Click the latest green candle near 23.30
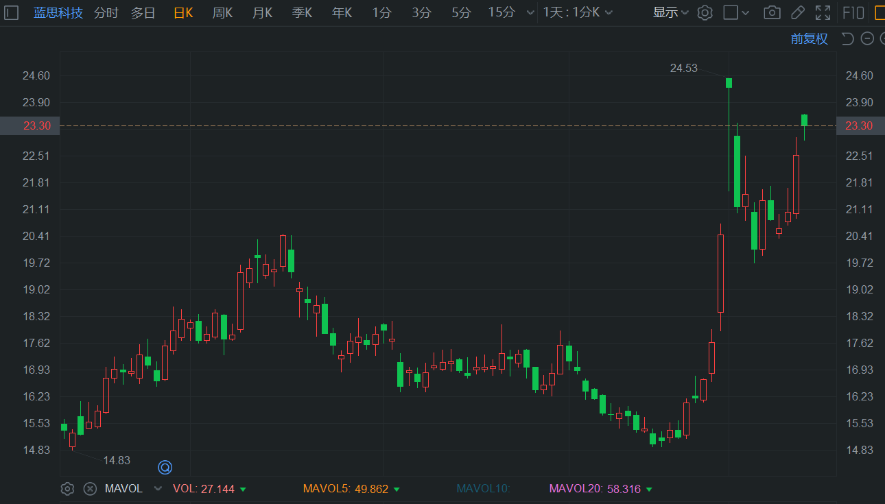The height and width of the screenshot is (504, 885). 805,120
